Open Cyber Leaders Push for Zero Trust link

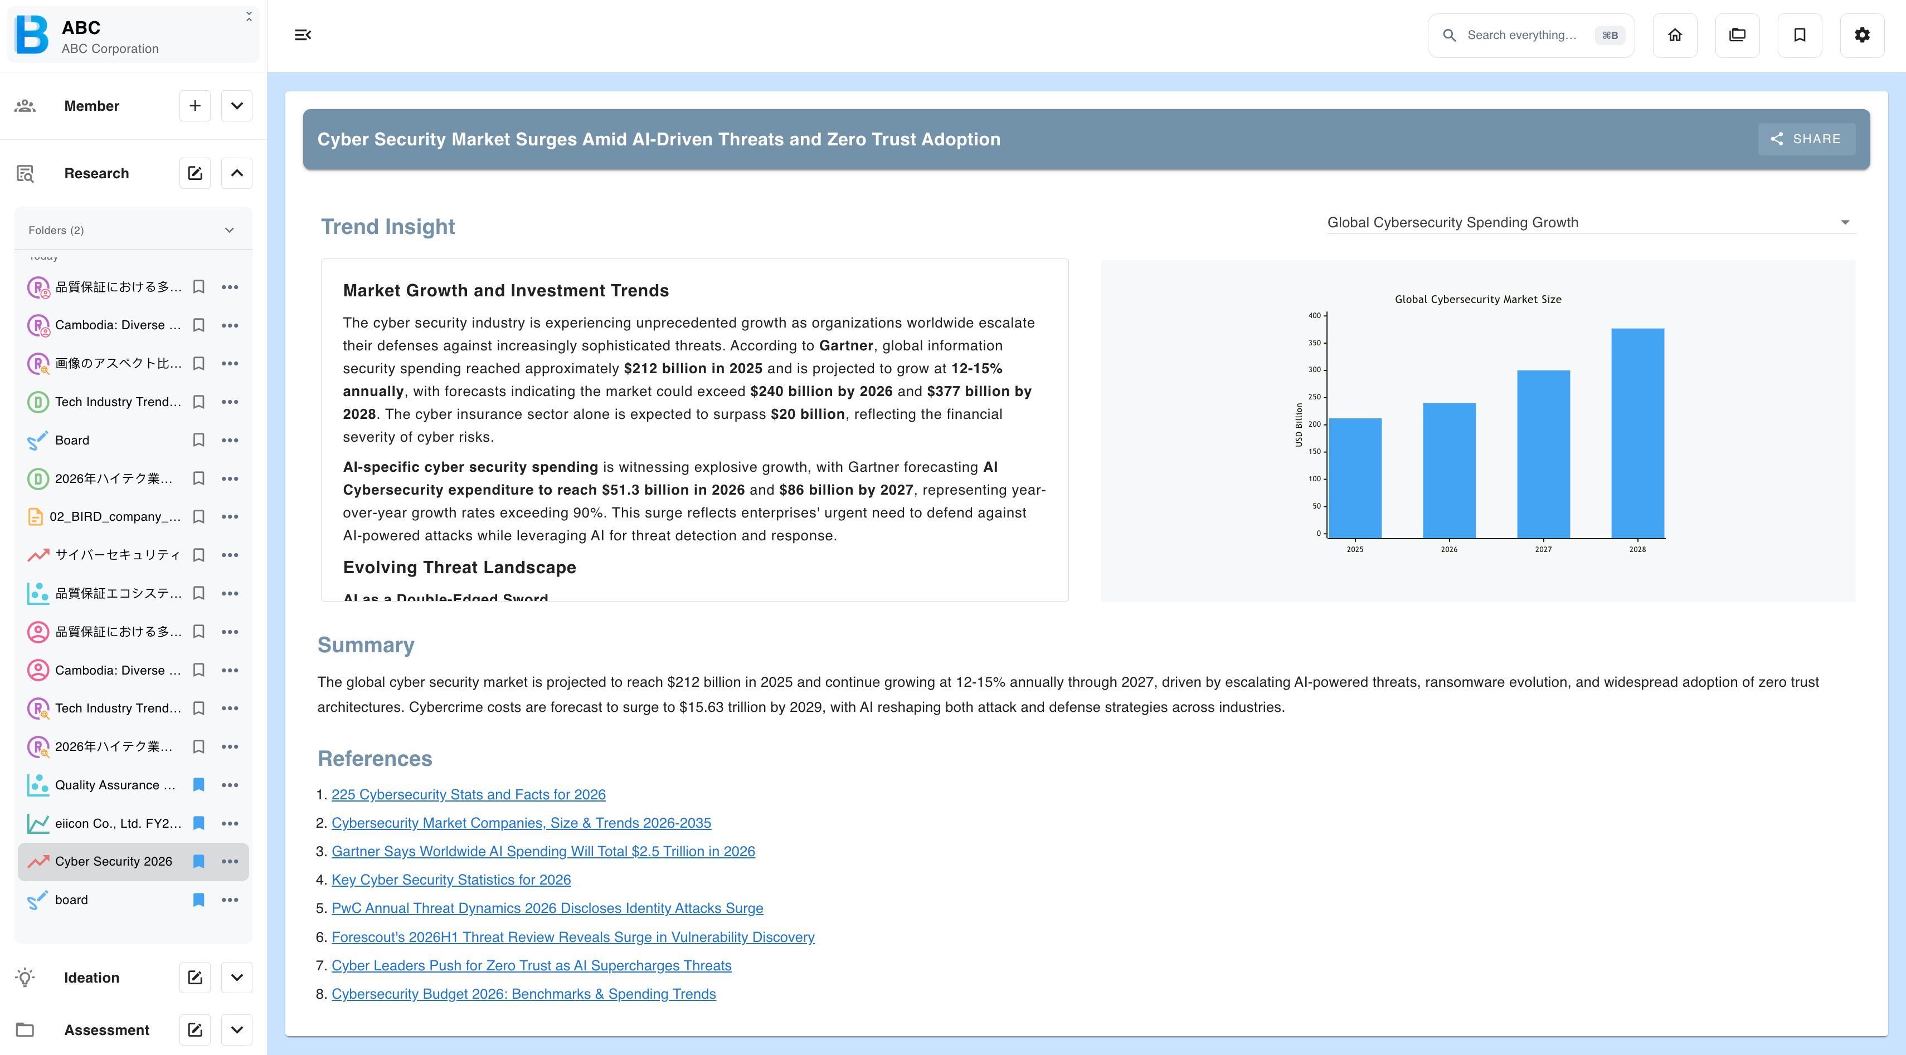[x=531, y=965]
